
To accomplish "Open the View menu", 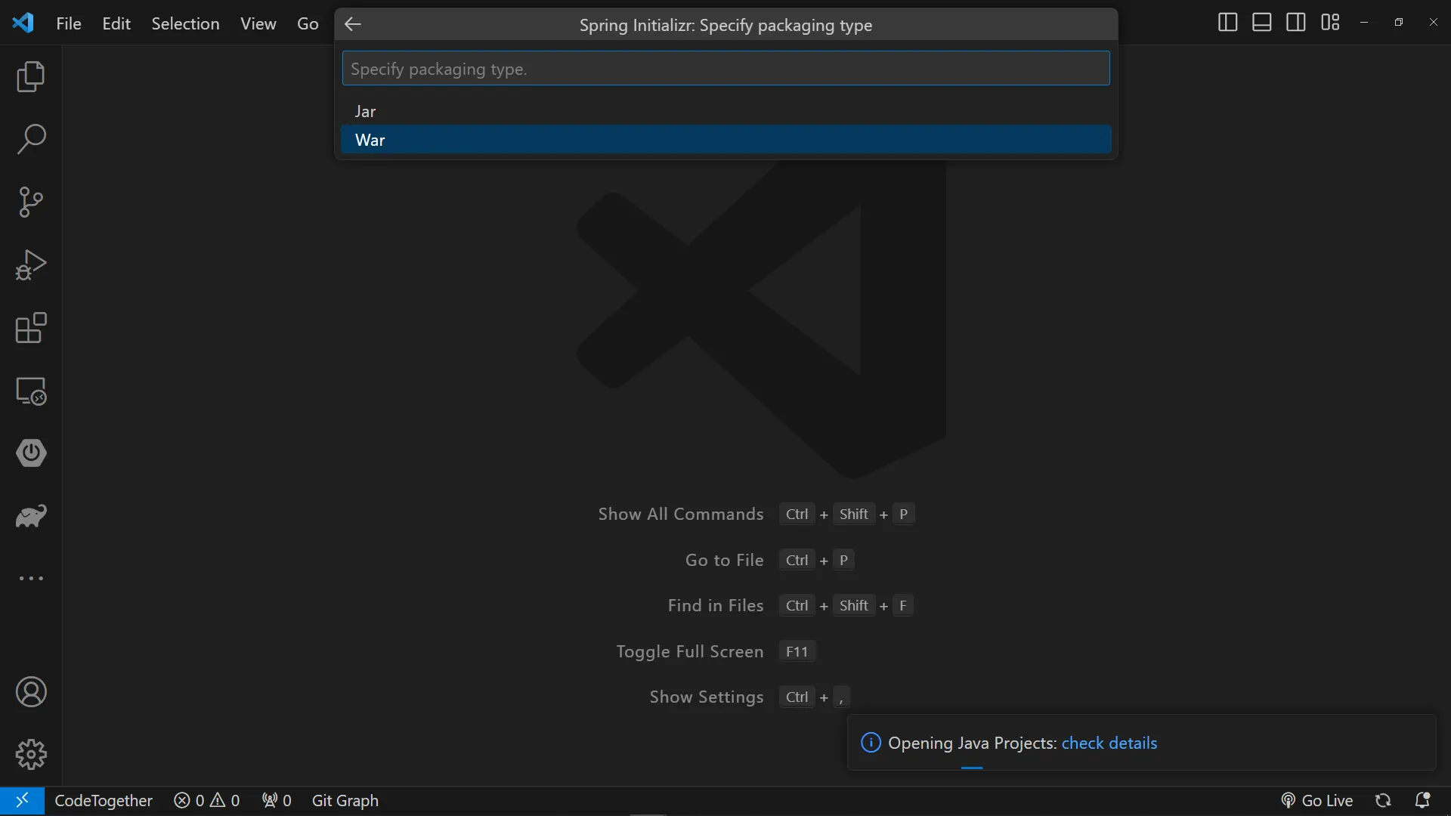I will pyautogui.click(x=258, y=23).
